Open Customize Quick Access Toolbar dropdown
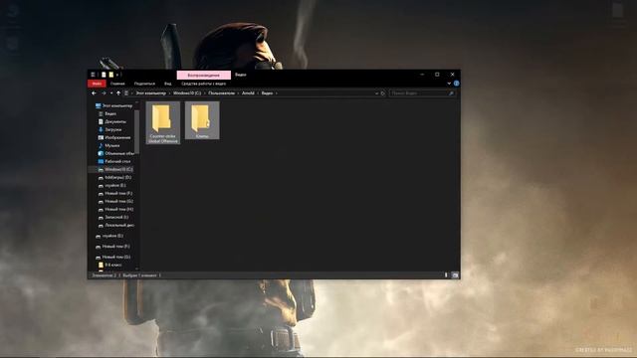This screenshot has width=637, height=358. 117,75
